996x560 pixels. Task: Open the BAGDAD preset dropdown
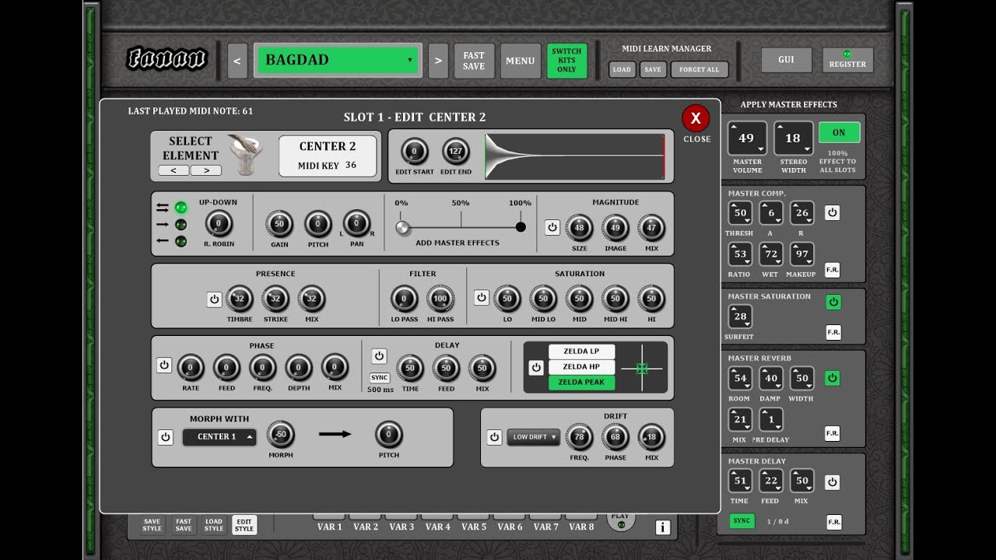338,60
